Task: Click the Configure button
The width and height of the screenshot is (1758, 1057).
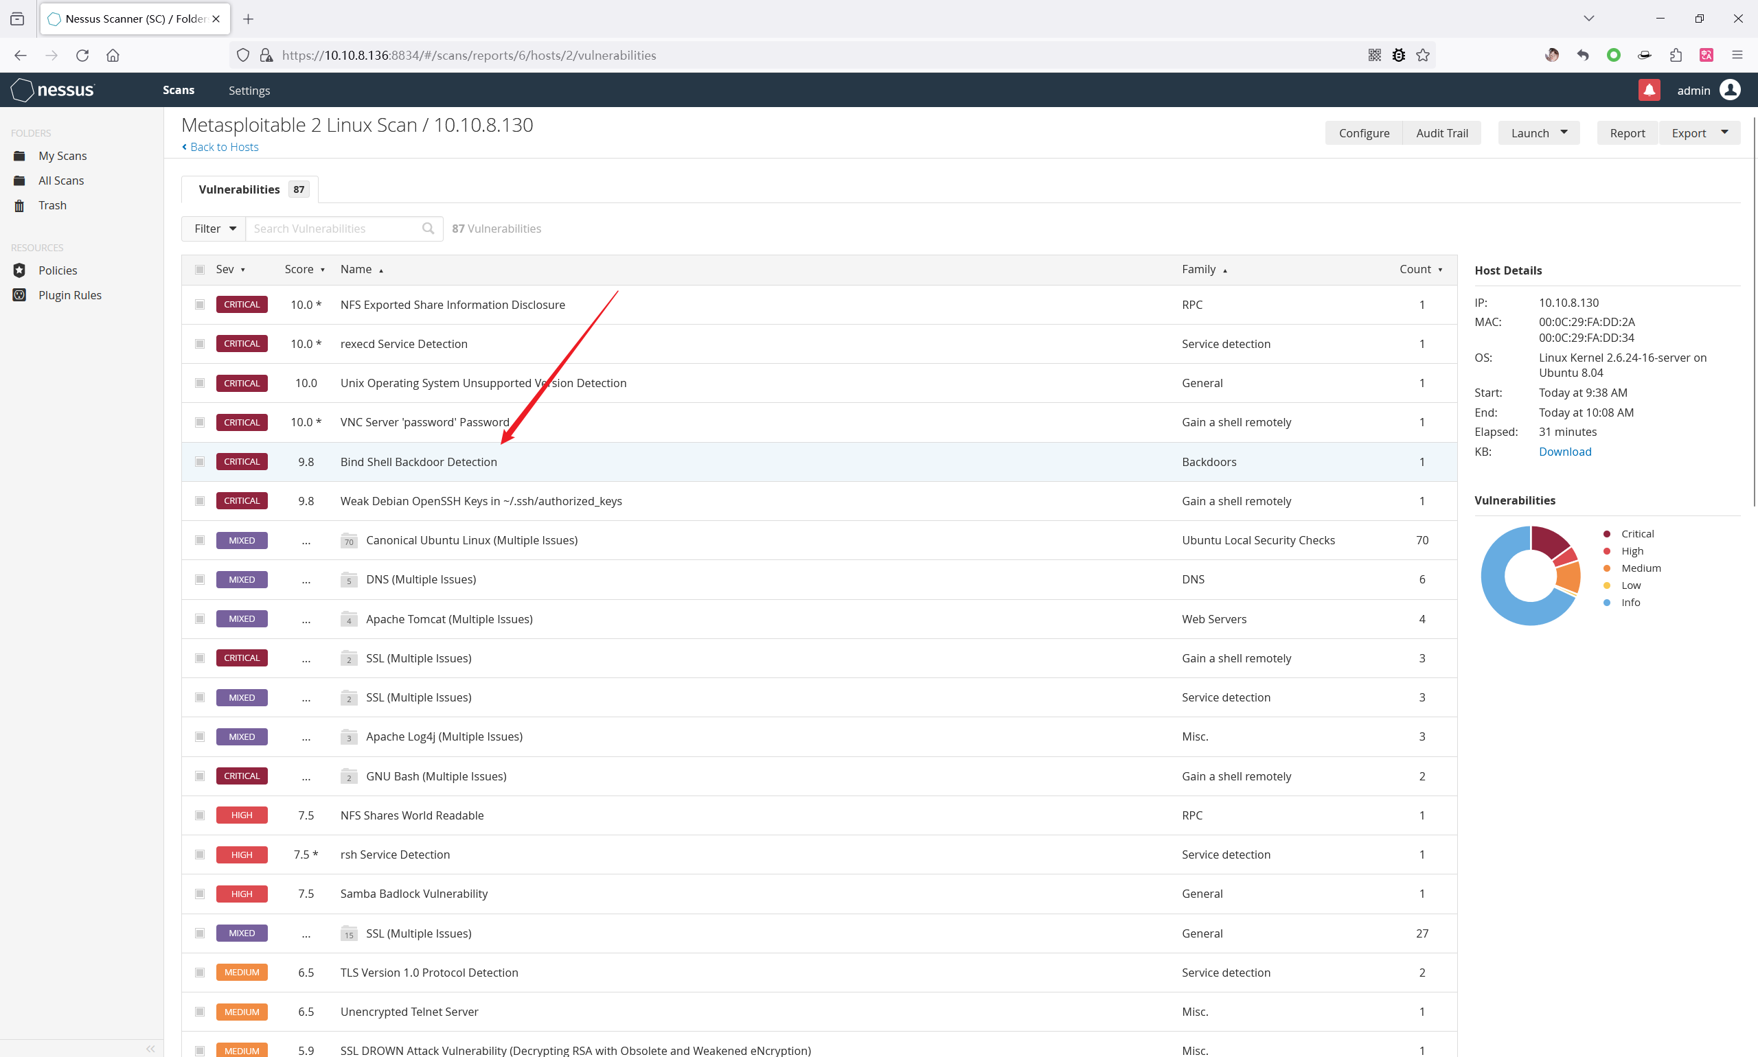Action: click(x=1363, y=133)
